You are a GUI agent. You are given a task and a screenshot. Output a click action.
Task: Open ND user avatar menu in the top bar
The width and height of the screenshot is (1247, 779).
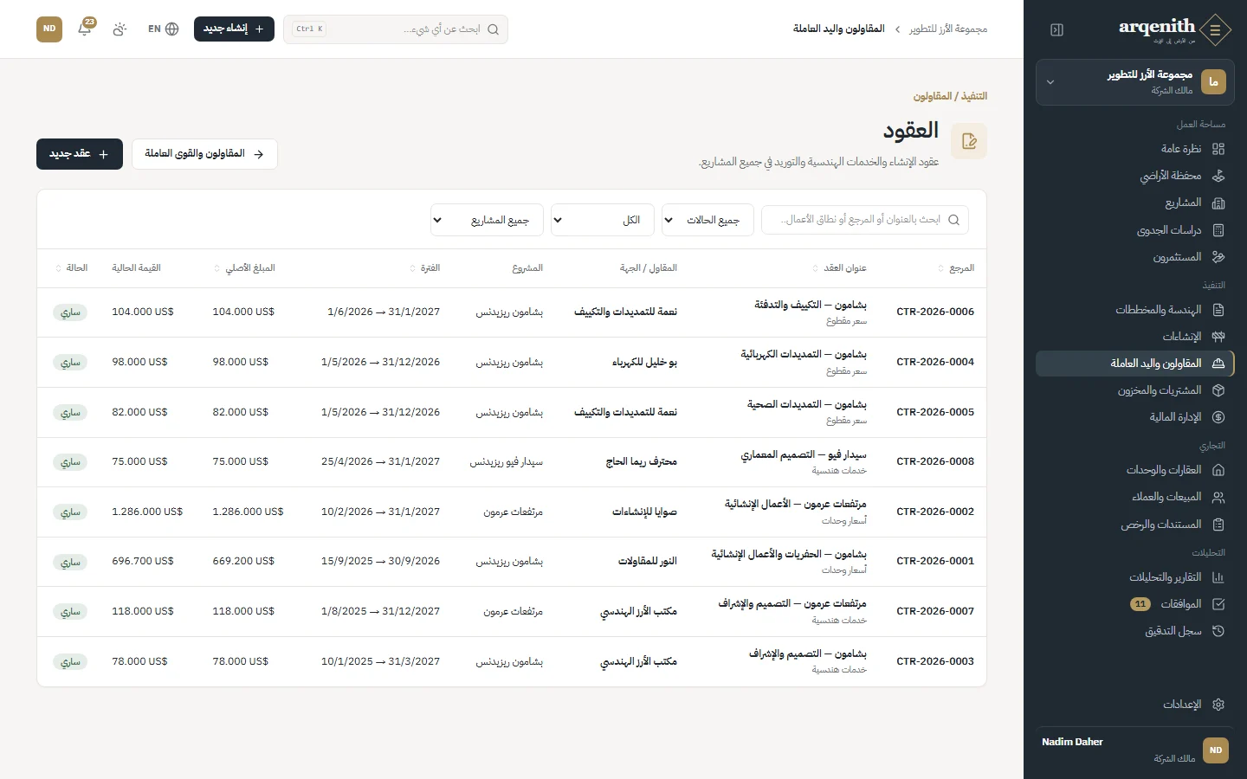[x=49, y=29]
